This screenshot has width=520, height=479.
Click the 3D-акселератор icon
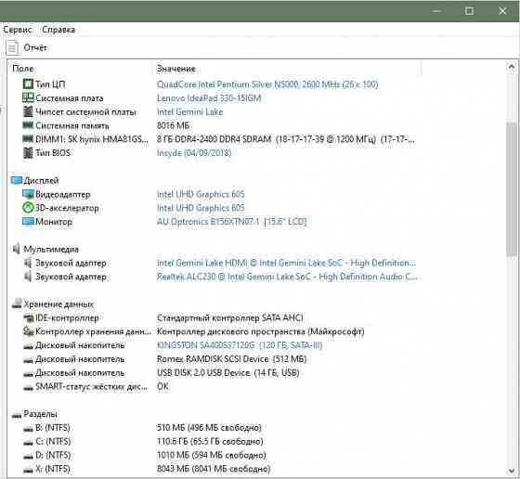coord(28,208)
